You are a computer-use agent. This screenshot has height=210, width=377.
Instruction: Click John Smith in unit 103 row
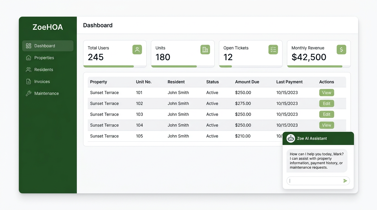(x=178, y=114)
